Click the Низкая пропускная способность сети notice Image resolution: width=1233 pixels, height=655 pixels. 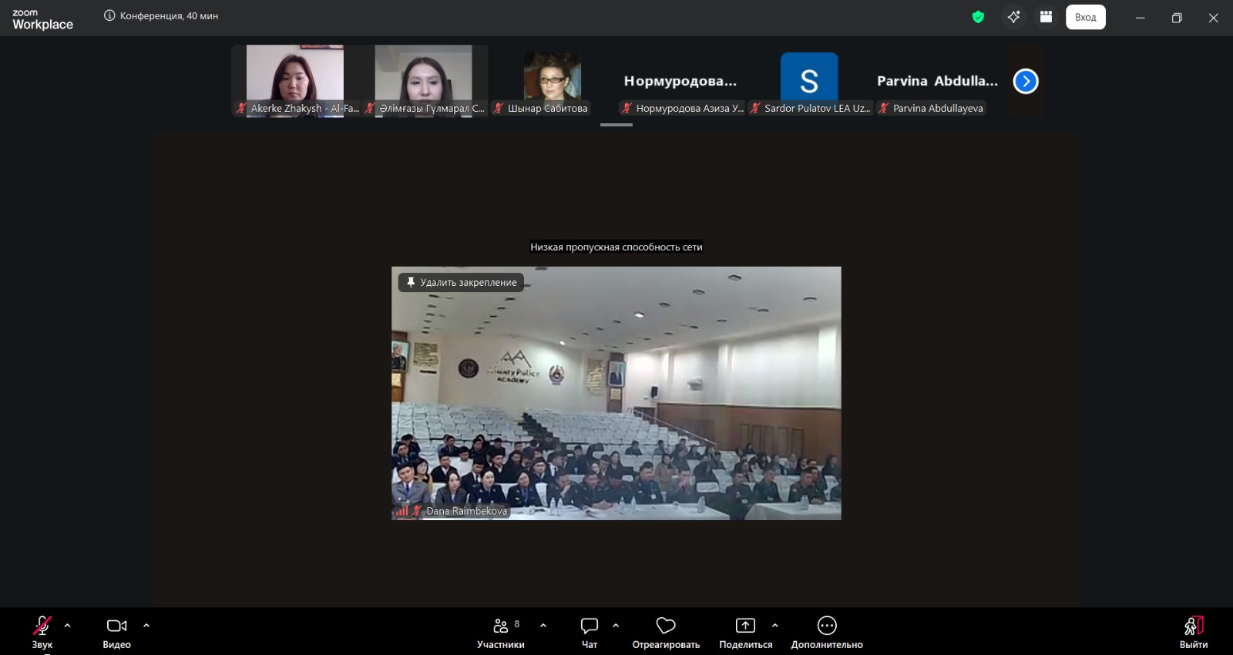(x=616, y=247)
